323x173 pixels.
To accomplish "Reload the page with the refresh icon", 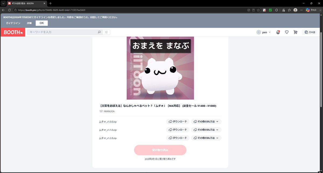I will point(9,10).
